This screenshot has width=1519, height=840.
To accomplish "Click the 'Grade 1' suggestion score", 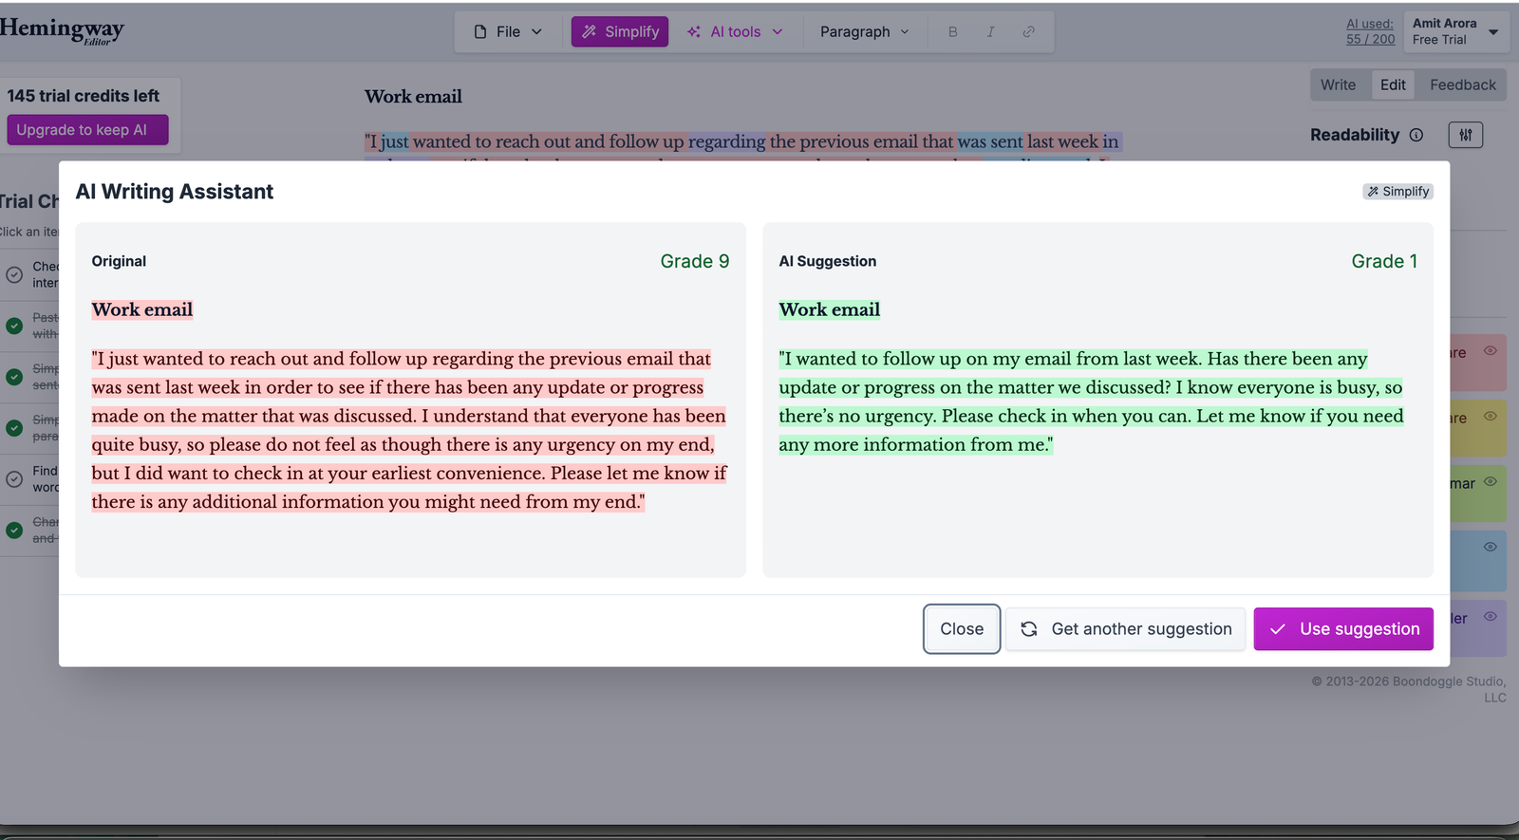I will pyautogui.click(x=1384, y=261).
